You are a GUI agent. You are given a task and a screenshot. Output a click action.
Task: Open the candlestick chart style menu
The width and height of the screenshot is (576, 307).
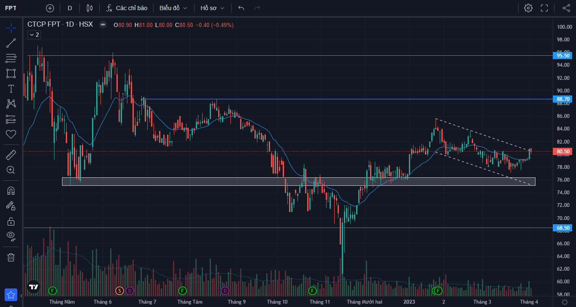pyautogui.click(x=89, y=8)
